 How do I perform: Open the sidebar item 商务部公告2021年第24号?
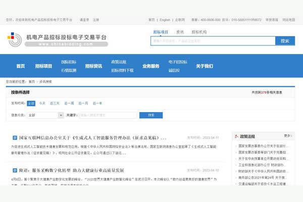263,177
